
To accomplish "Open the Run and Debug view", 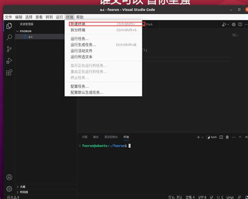I will (x=9, y=61).
